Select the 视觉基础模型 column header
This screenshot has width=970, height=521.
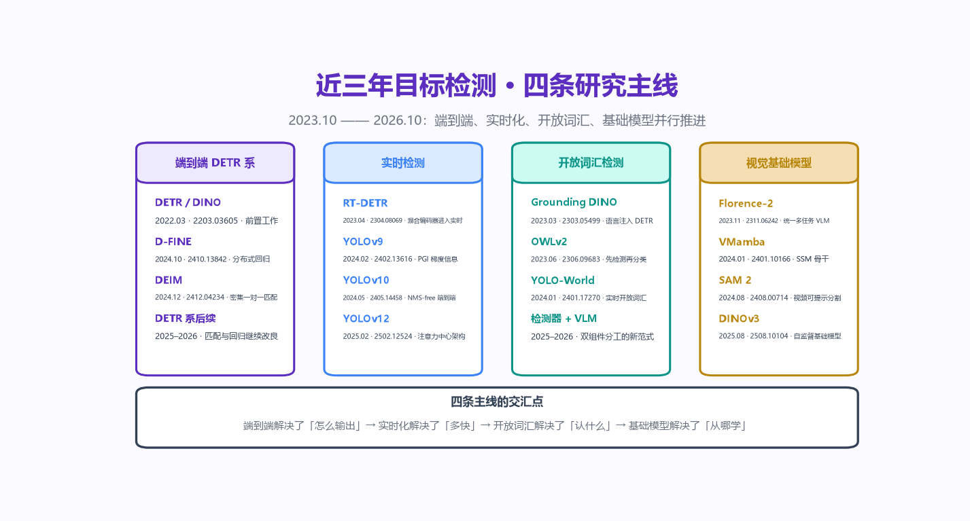point(779,163)
